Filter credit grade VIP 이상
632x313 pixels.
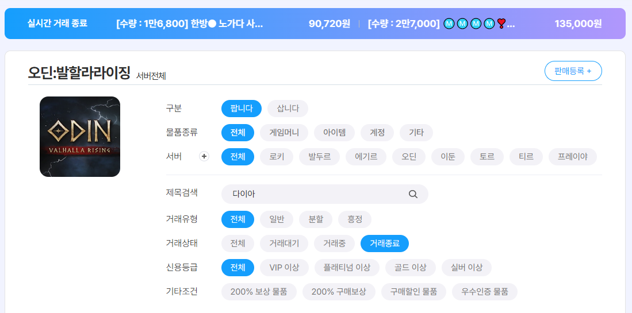tap(284, 268)
